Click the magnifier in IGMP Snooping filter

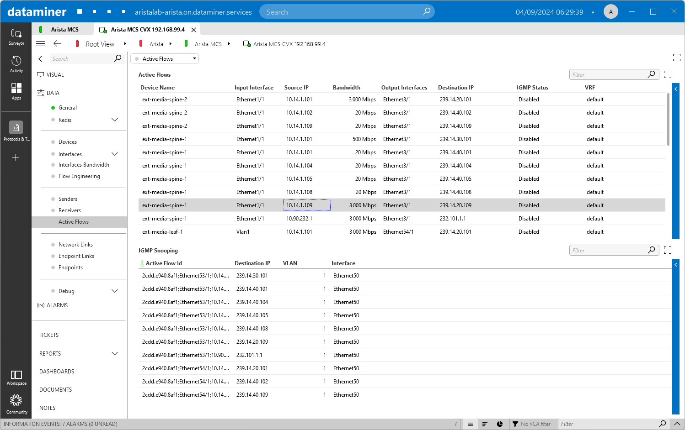click(x=652, y=250)
